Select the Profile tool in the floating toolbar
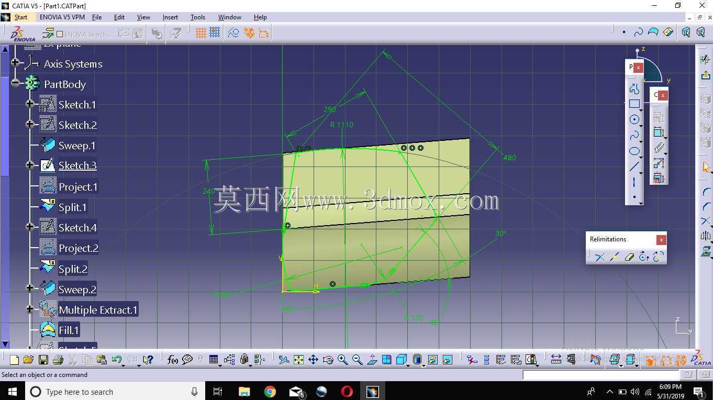Viewport: 713px width, 400px height. click(x=634, y=88)
